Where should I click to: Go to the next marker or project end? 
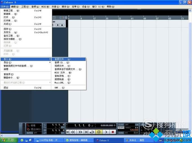(x=86, y=132)
